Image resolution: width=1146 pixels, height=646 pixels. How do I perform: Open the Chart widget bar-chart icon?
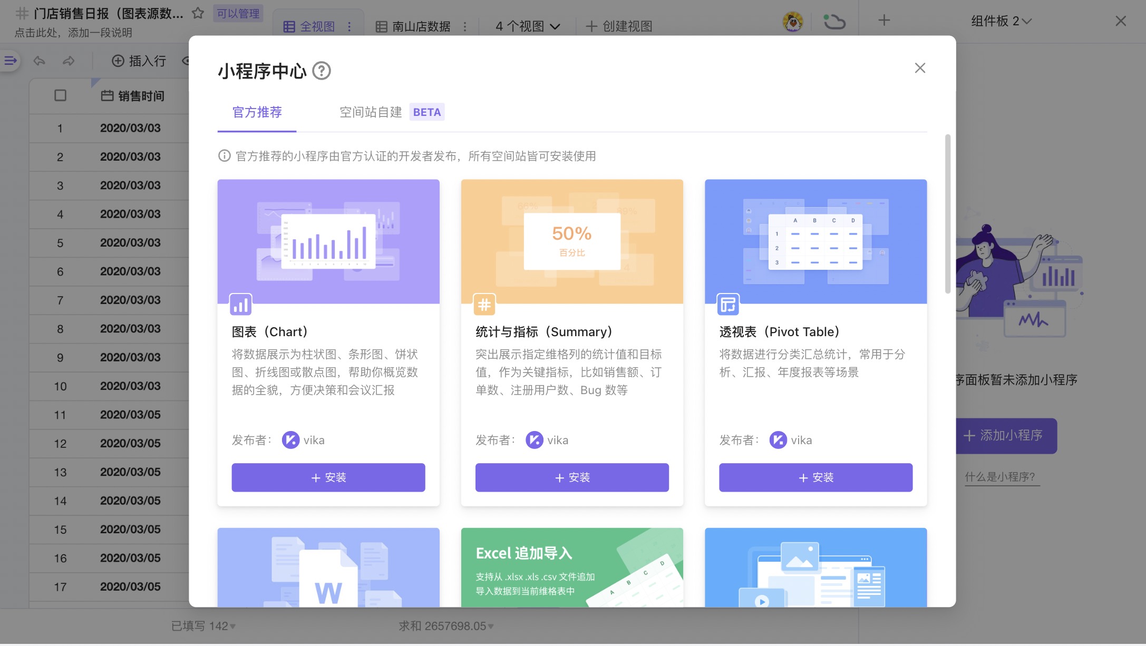tap(240, 305)
